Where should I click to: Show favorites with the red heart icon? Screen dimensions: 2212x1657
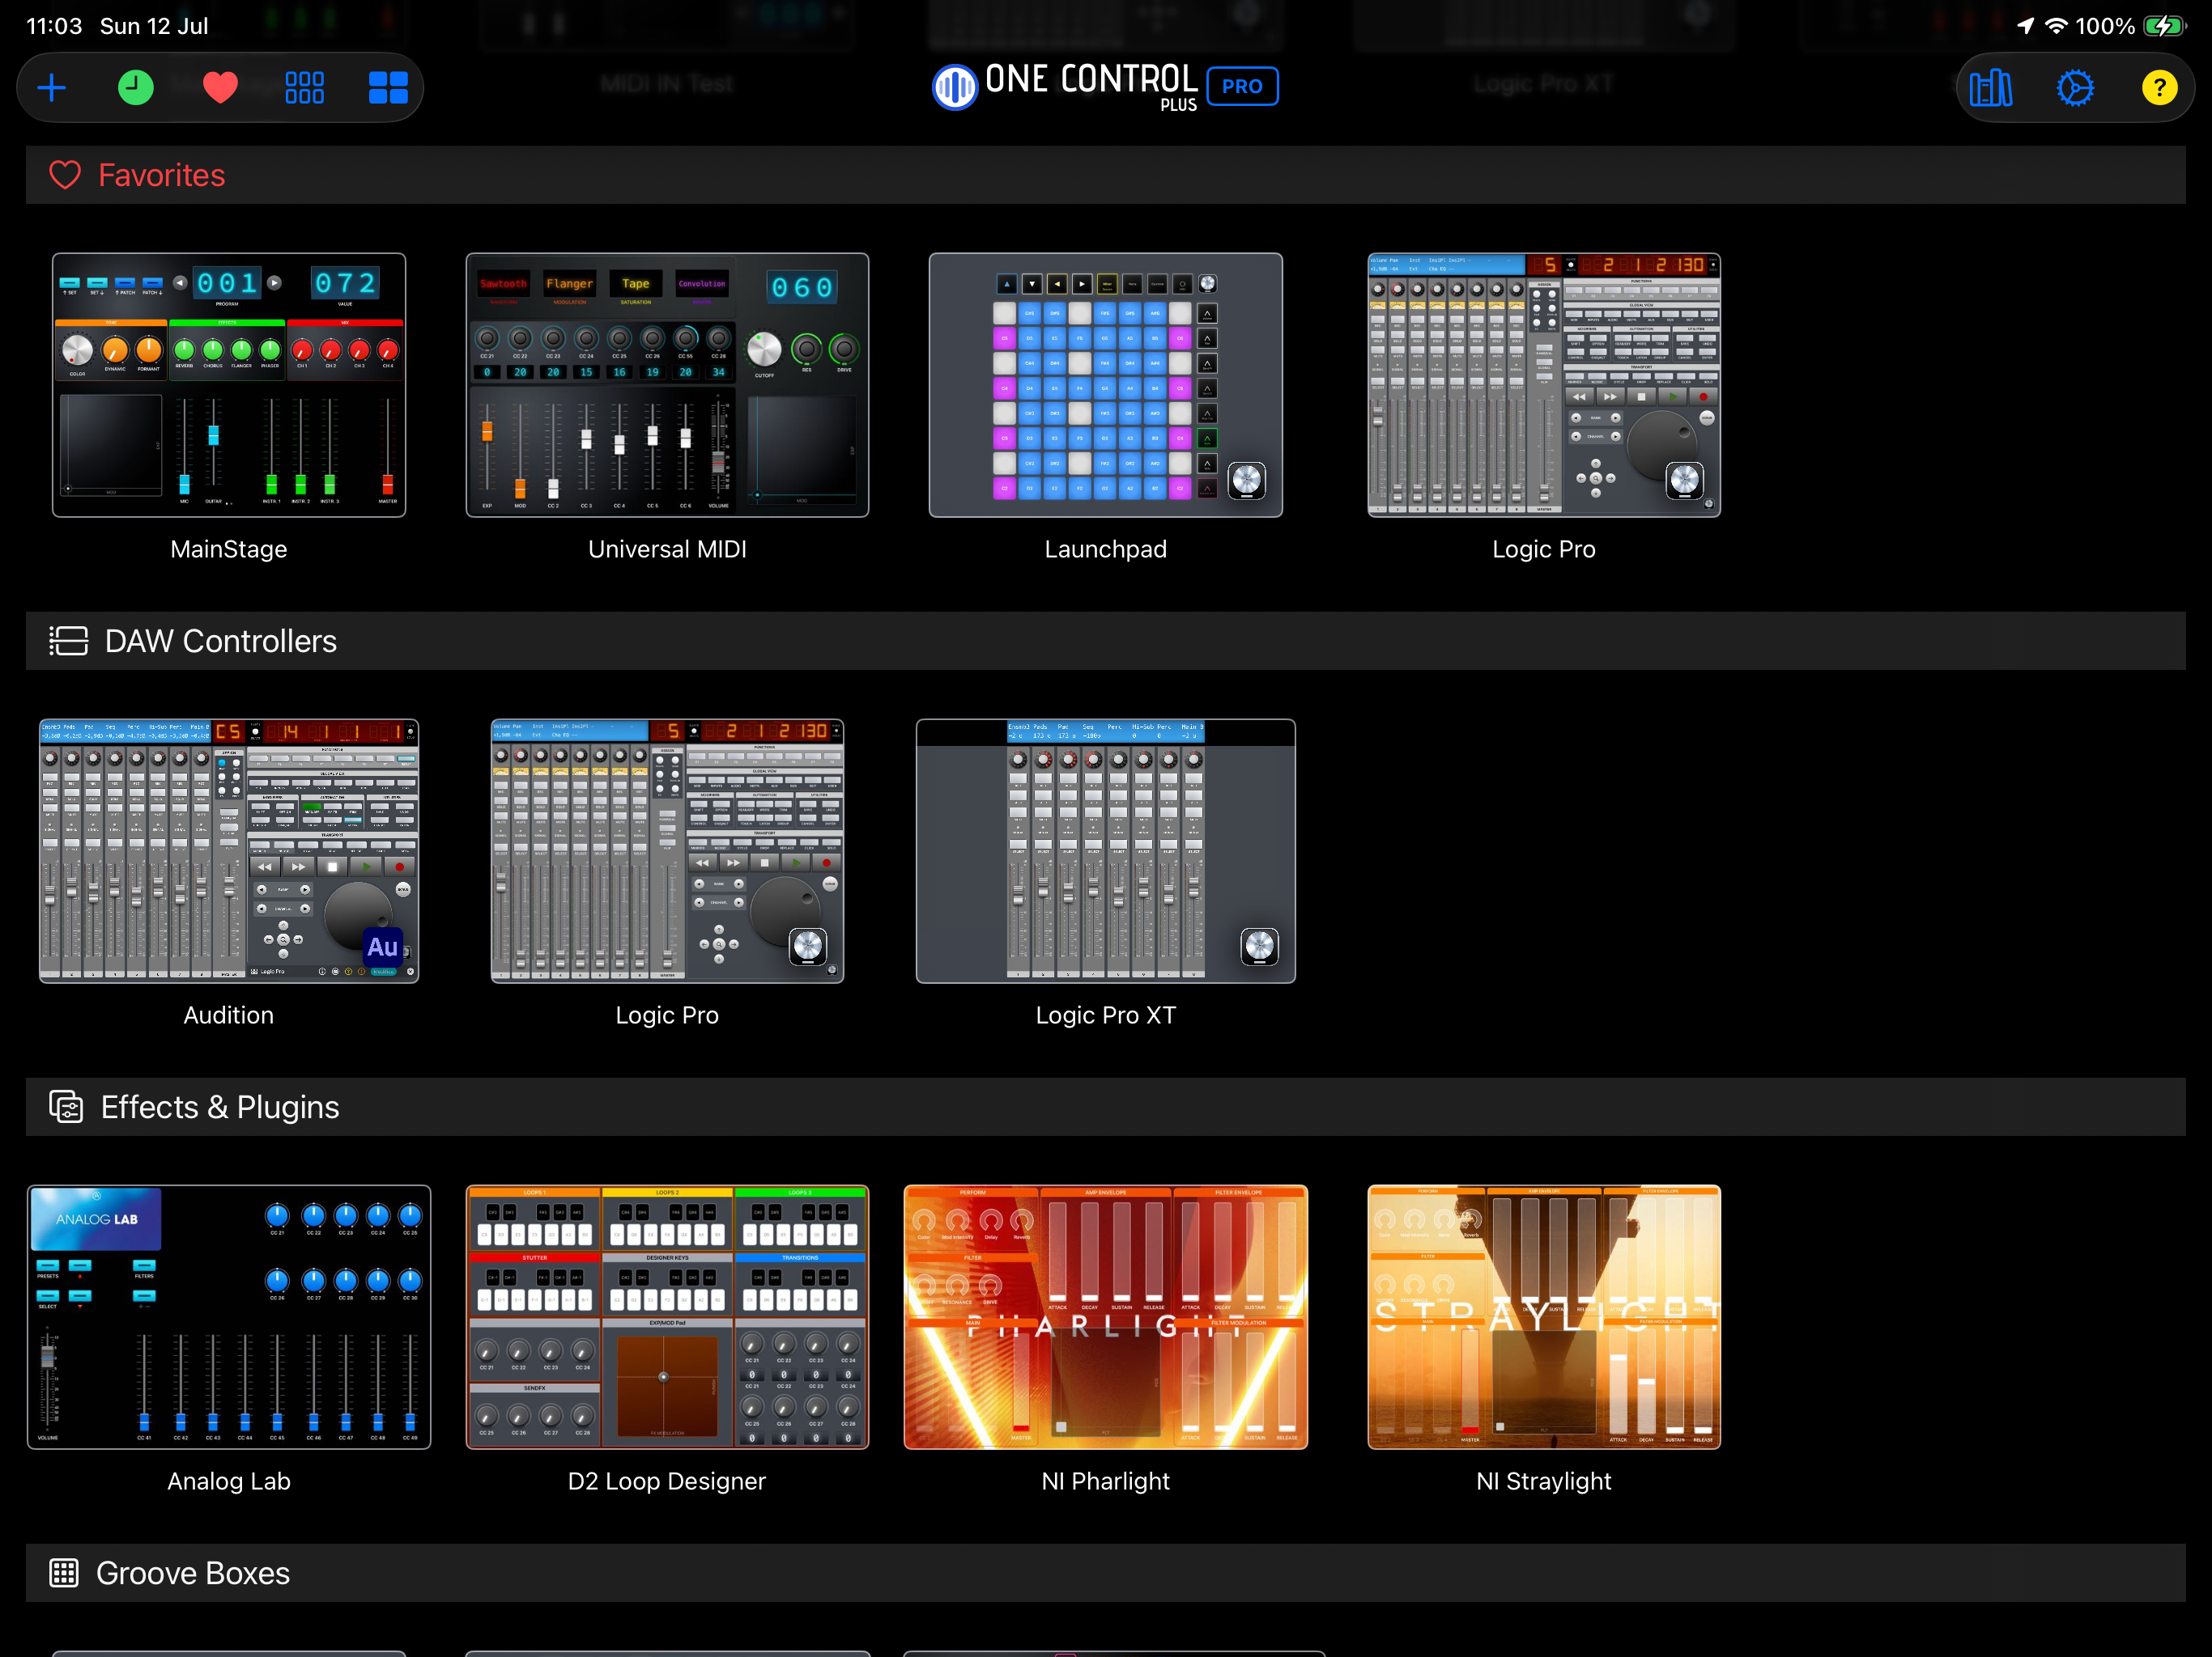coord(220,88)
